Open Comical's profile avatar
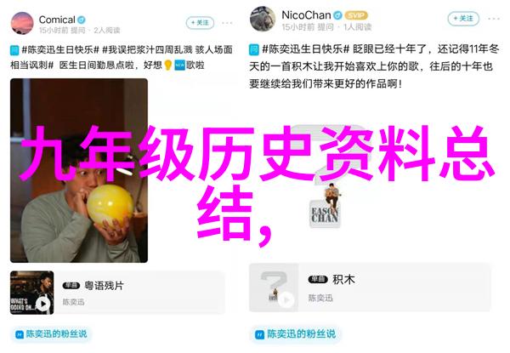Viewport: 510px width, 353px height. [22, 24]
